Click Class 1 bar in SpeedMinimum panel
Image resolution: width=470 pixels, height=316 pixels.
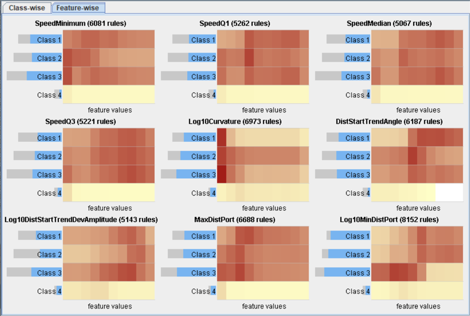tap(45, 40)
